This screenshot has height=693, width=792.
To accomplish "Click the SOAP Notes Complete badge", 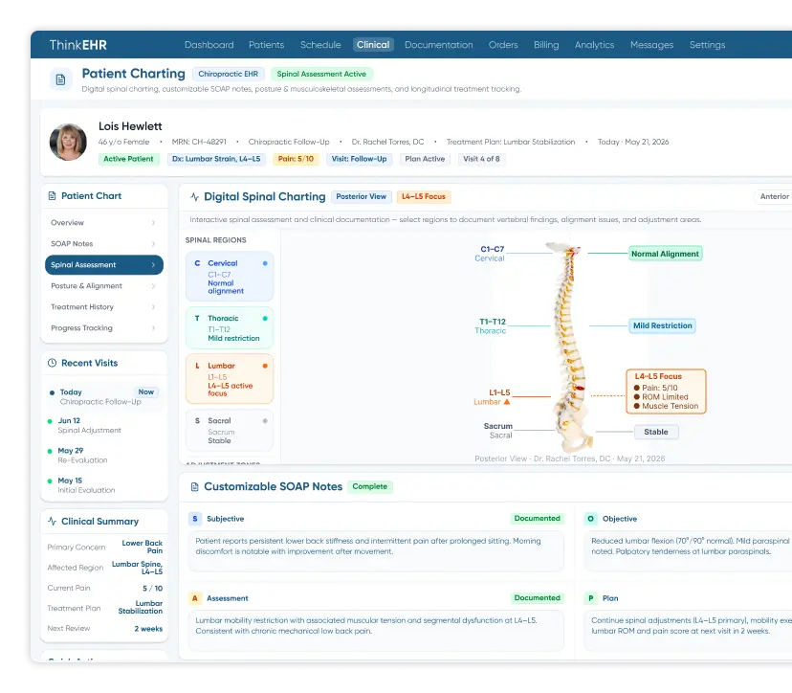I will pyautogui.click(x=370, y=487).
